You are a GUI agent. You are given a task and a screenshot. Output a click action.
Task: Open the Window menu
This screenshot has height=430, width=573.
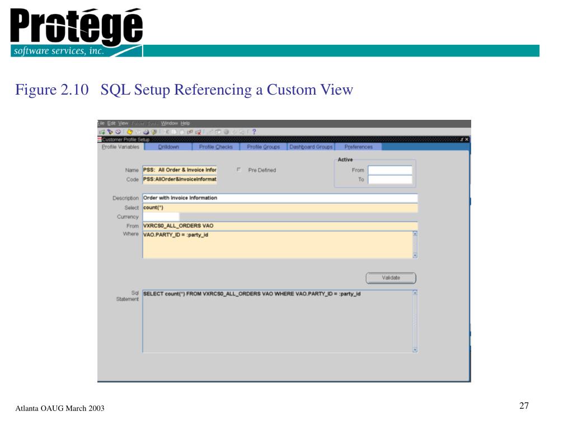click(x=170, y=123)
